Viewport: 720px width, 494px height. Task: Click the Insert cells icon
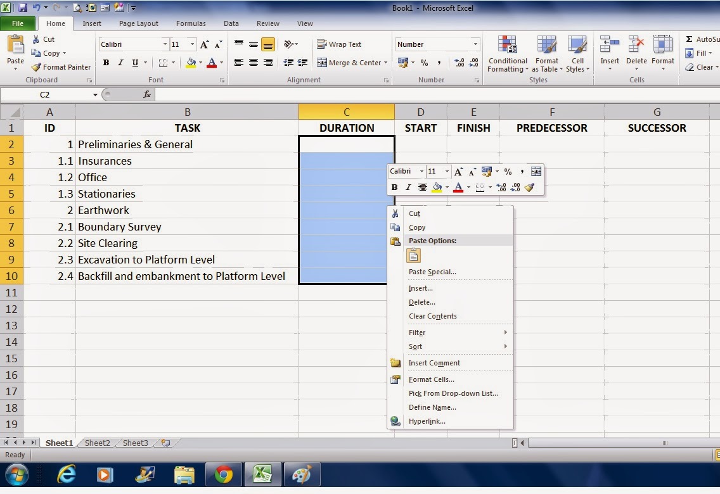(610, 46)
